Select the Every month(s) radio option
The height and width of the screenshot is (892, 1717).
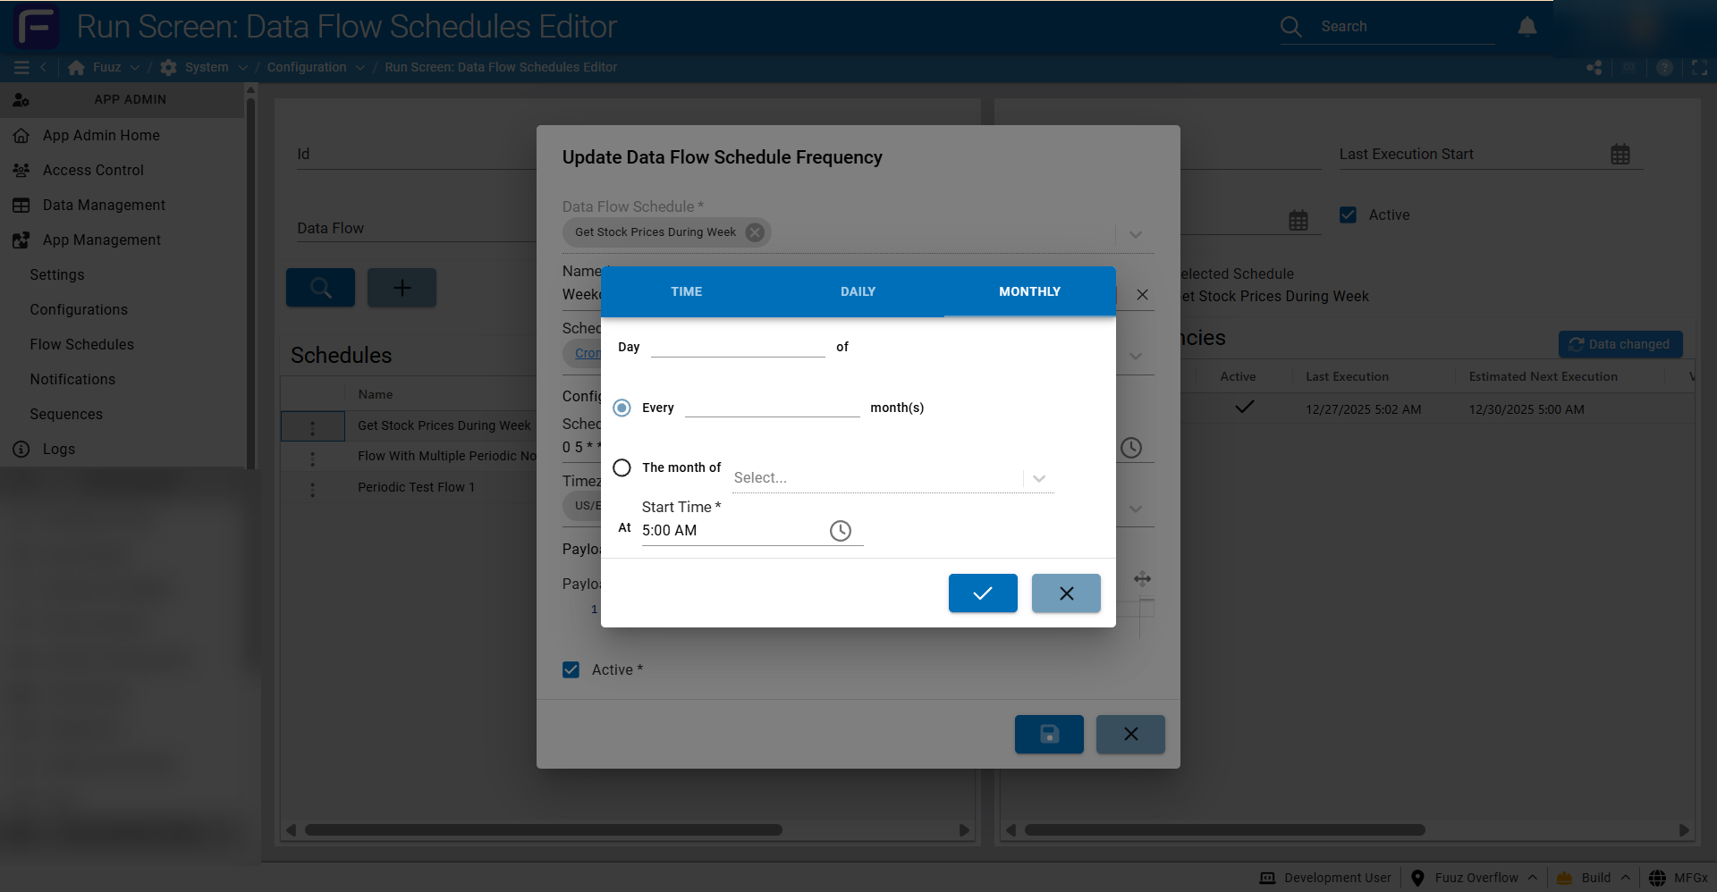tap(622, 408)
